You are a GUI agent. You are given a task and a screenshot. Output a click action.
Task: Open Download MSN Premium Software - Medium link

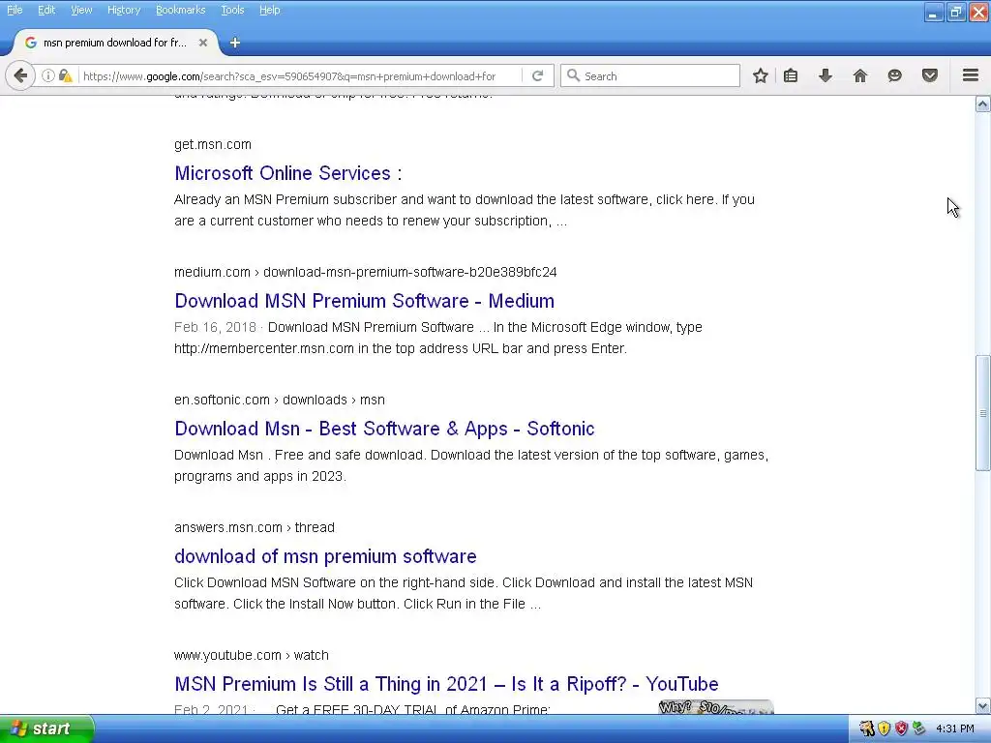[x=364, y=301]
